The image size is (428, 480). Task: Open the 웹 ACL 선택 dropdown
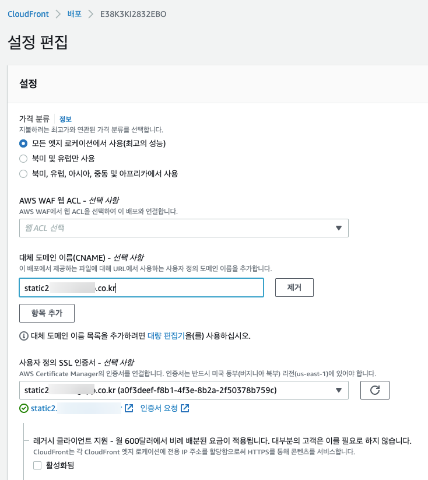pos(184,228)
